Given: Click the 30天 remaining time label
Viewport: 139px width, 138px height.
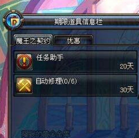Looking at the screenshot, I should [x=127, y=89].
